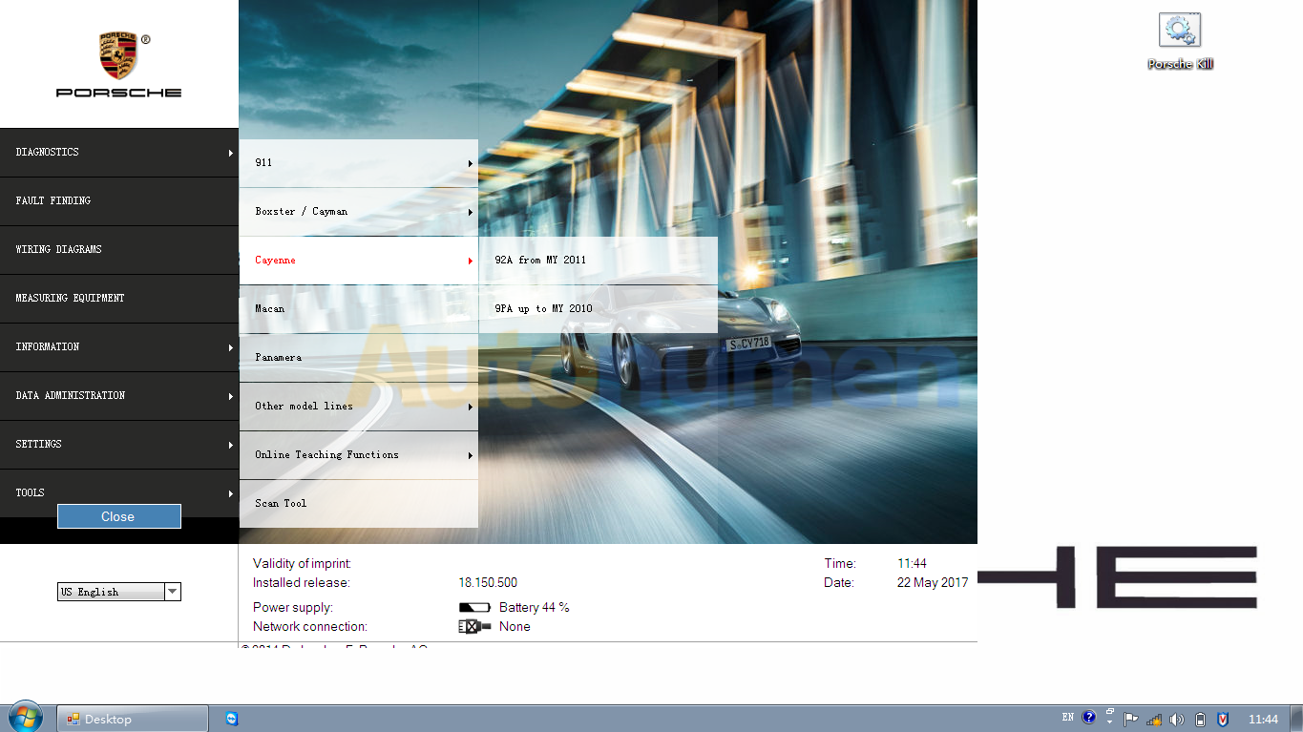Click the EN language indicator
1303x732 pixels.
[x=1068, y=718]
